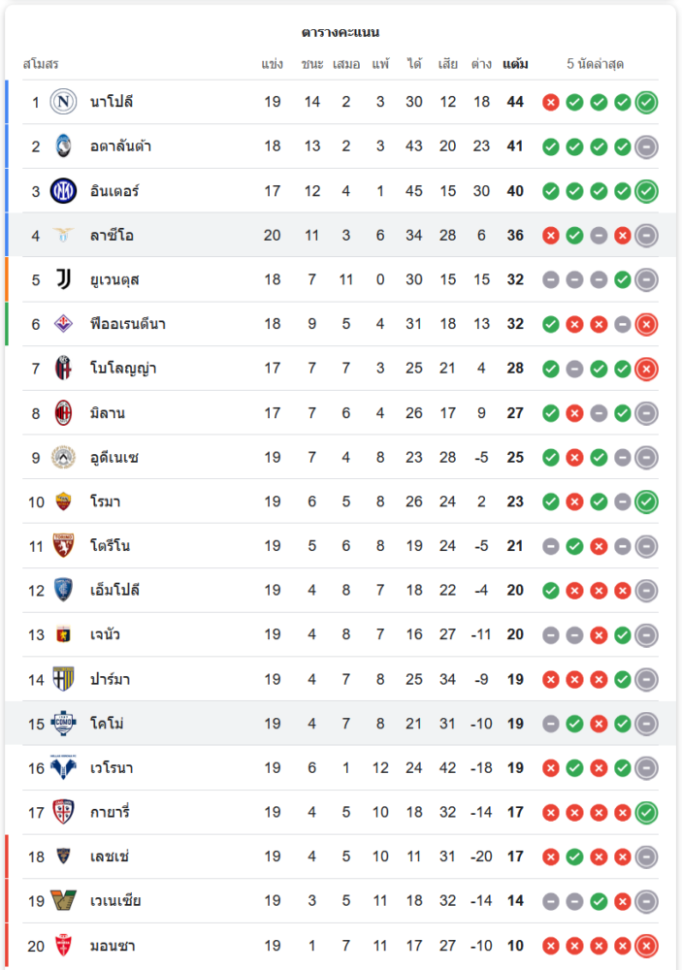The image size is (682, 970).
Task: Click the แต้ม points column header
Action: tap(515, 64)
